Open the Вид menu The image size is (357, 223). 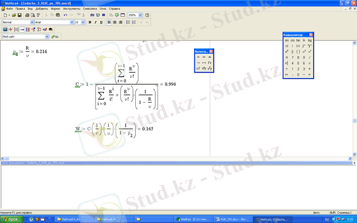pos(30,8)
